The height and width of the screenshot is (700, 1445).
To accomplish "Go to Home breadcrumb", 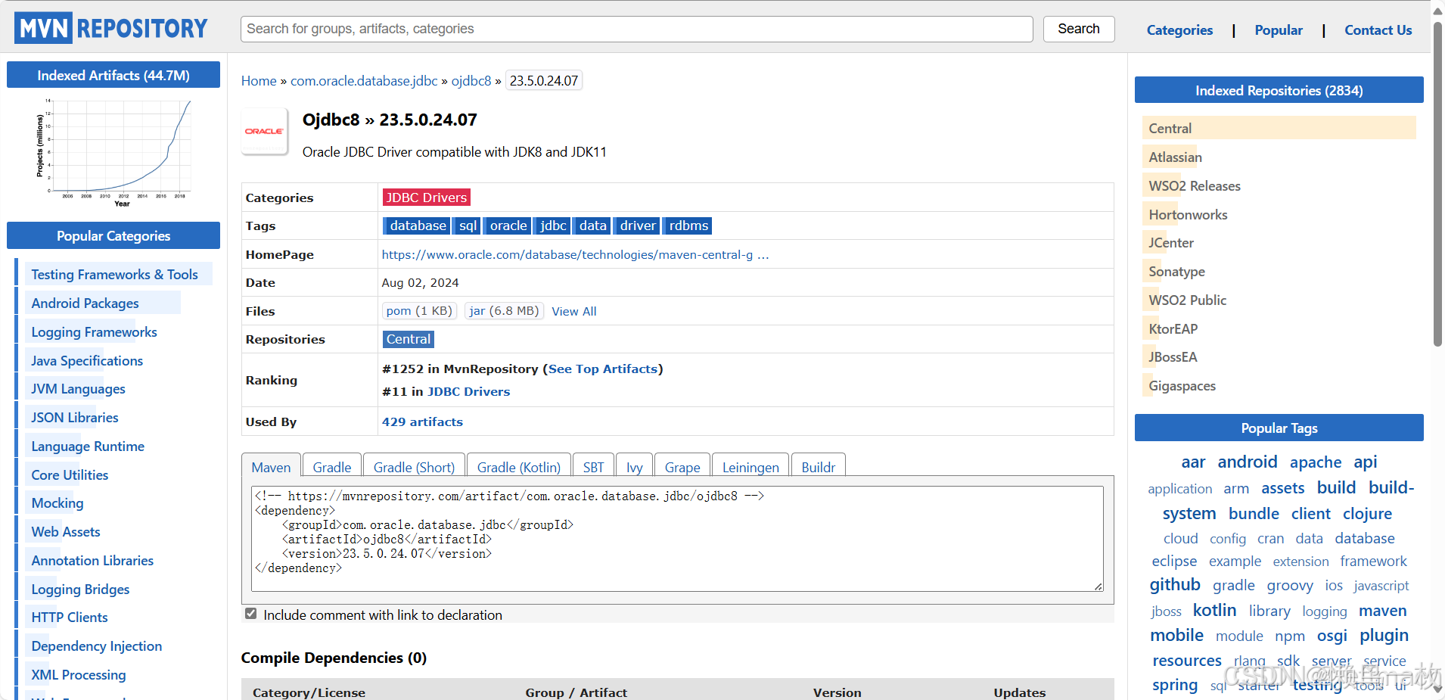I will [x=259, y=81].
